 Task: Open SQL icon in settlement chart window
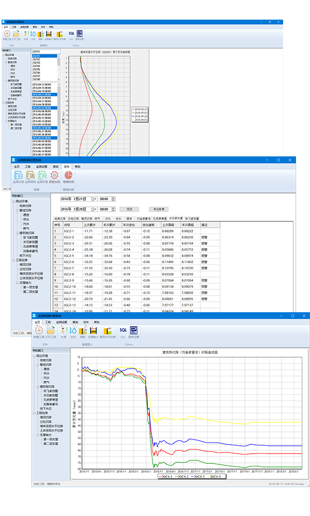(123, 330)
